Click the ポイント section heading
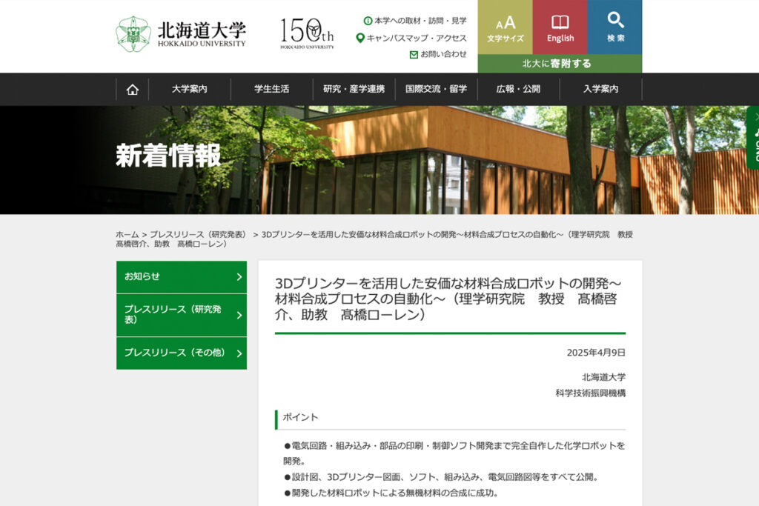This screenshot has width=759, height=506. (x=300, y=418)
